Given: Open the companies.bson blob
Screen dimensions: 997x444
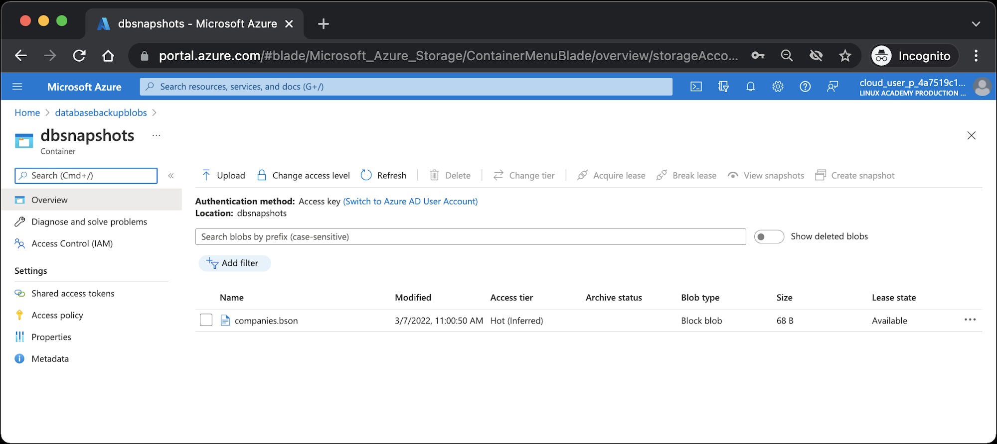Looking at the screenshot, I should tap(266, 321).
